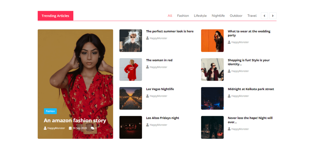Open 'What to wear at the wedding party'
The image size is (314, 153).
click(249, 33)
